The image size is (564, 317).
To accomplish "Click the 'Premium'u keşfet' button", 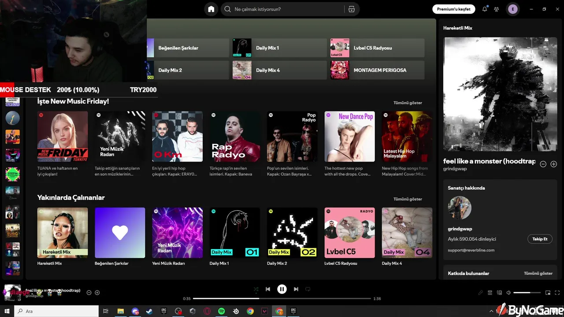I will [454, 9].
